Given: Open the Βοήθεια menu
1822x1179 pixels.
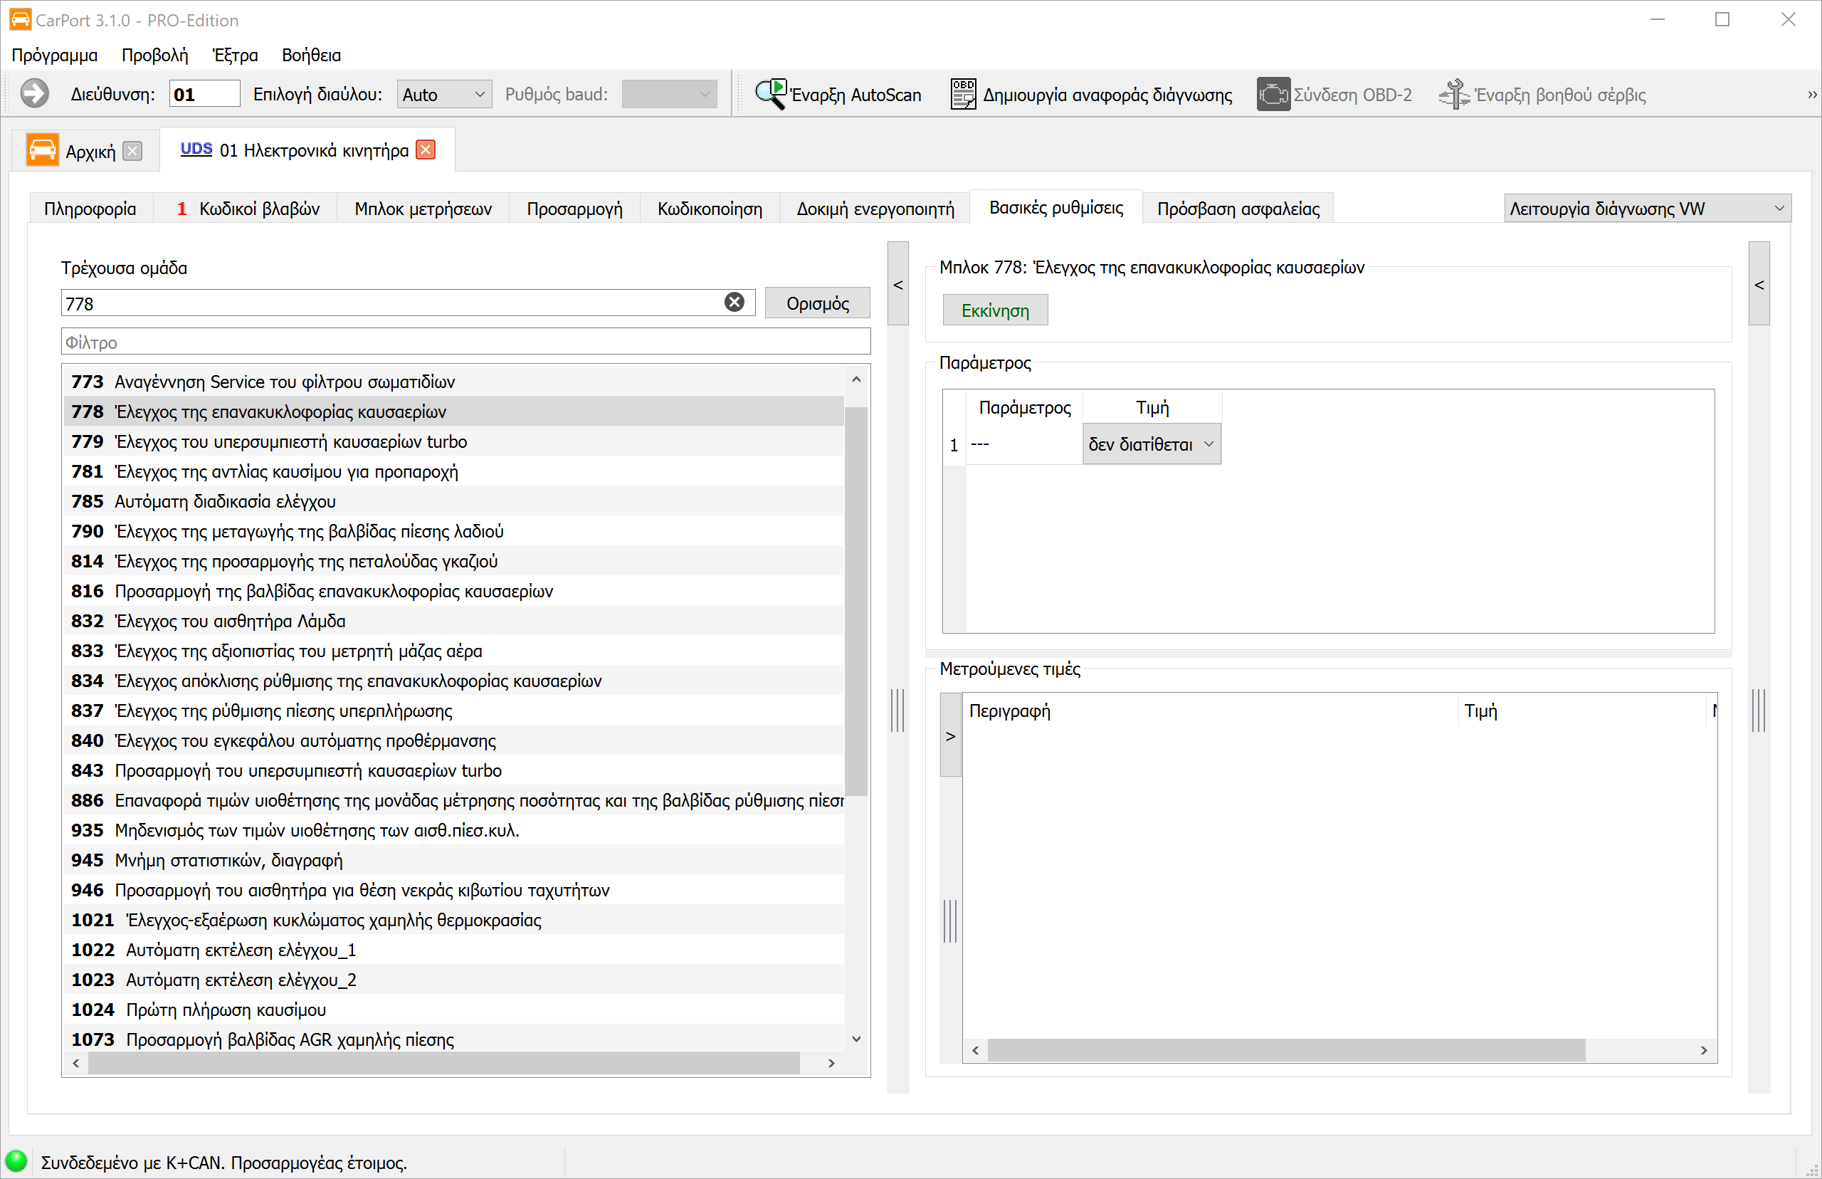Looking at the screenshot, I should pos(311,55).
